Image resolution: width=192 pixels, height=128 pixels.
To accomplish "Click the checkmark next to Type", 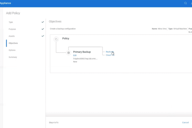I will (43, 22).
